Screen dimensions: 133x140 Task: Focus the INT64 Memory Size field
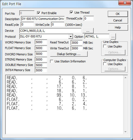pos(41,70)
